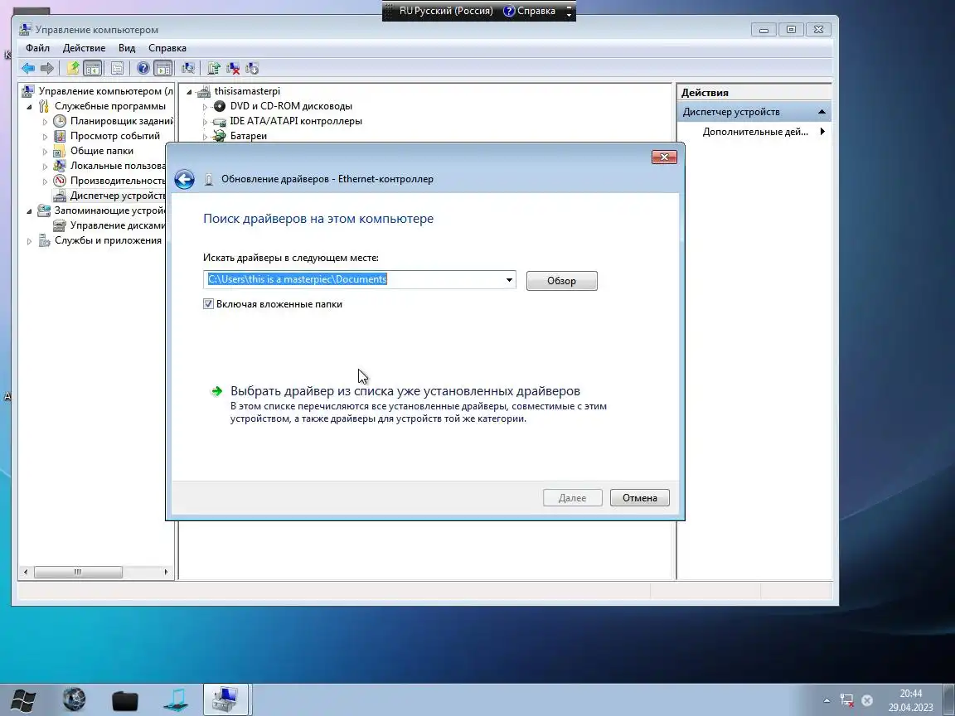The width and height of the screenshot is (955, 716).
Task: Click Справка on the language bar
Action: click(529, 11)
